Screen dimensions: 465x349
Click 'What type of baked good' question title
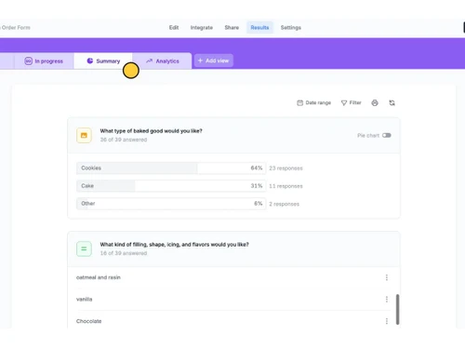(151, 131)
